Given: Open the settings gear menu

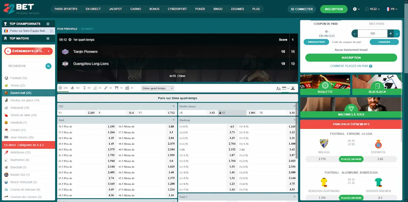Looking at the screenshot, I should pos(356,9).
